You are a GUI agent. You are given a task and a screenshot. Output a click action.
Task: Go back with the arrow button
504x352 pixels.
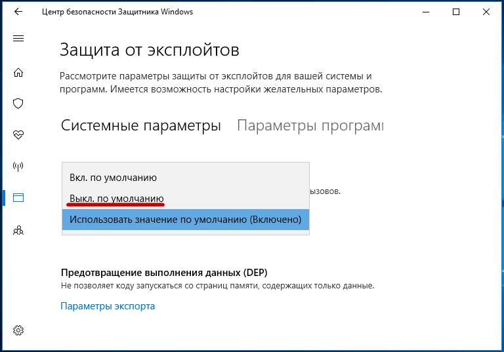18,12
